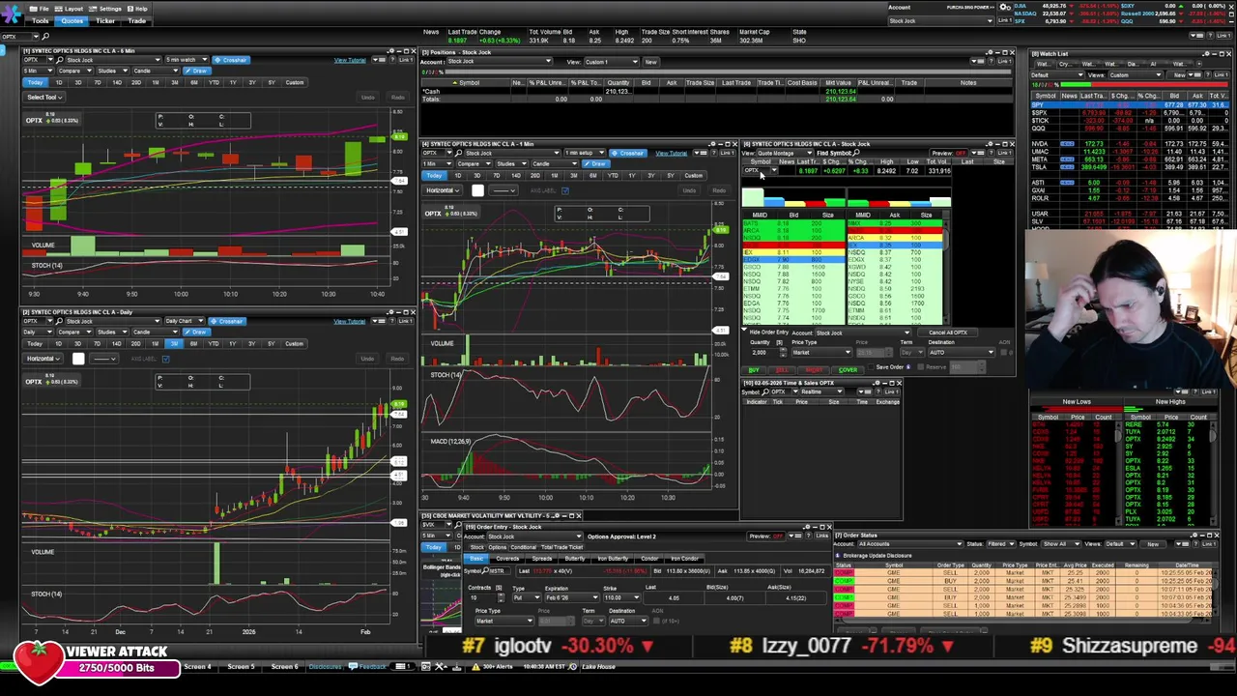Switch to the Options tab in Order Entry
1237x696 pixels.
tap(498, 547)
